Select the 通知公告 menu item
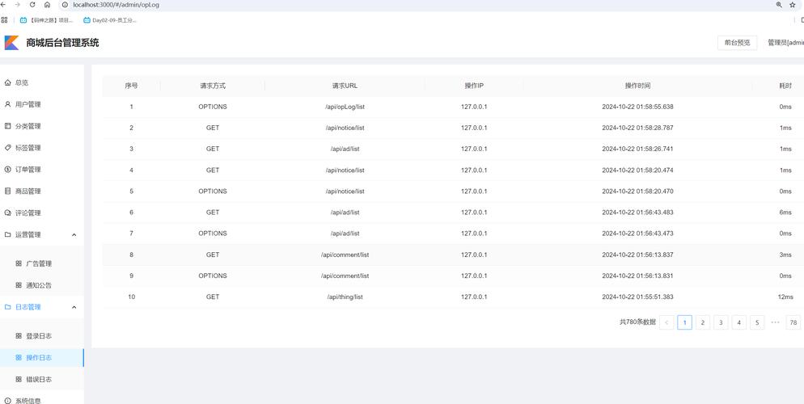Image resolution: width=804 pixels, height=404 pixels. 39,285
